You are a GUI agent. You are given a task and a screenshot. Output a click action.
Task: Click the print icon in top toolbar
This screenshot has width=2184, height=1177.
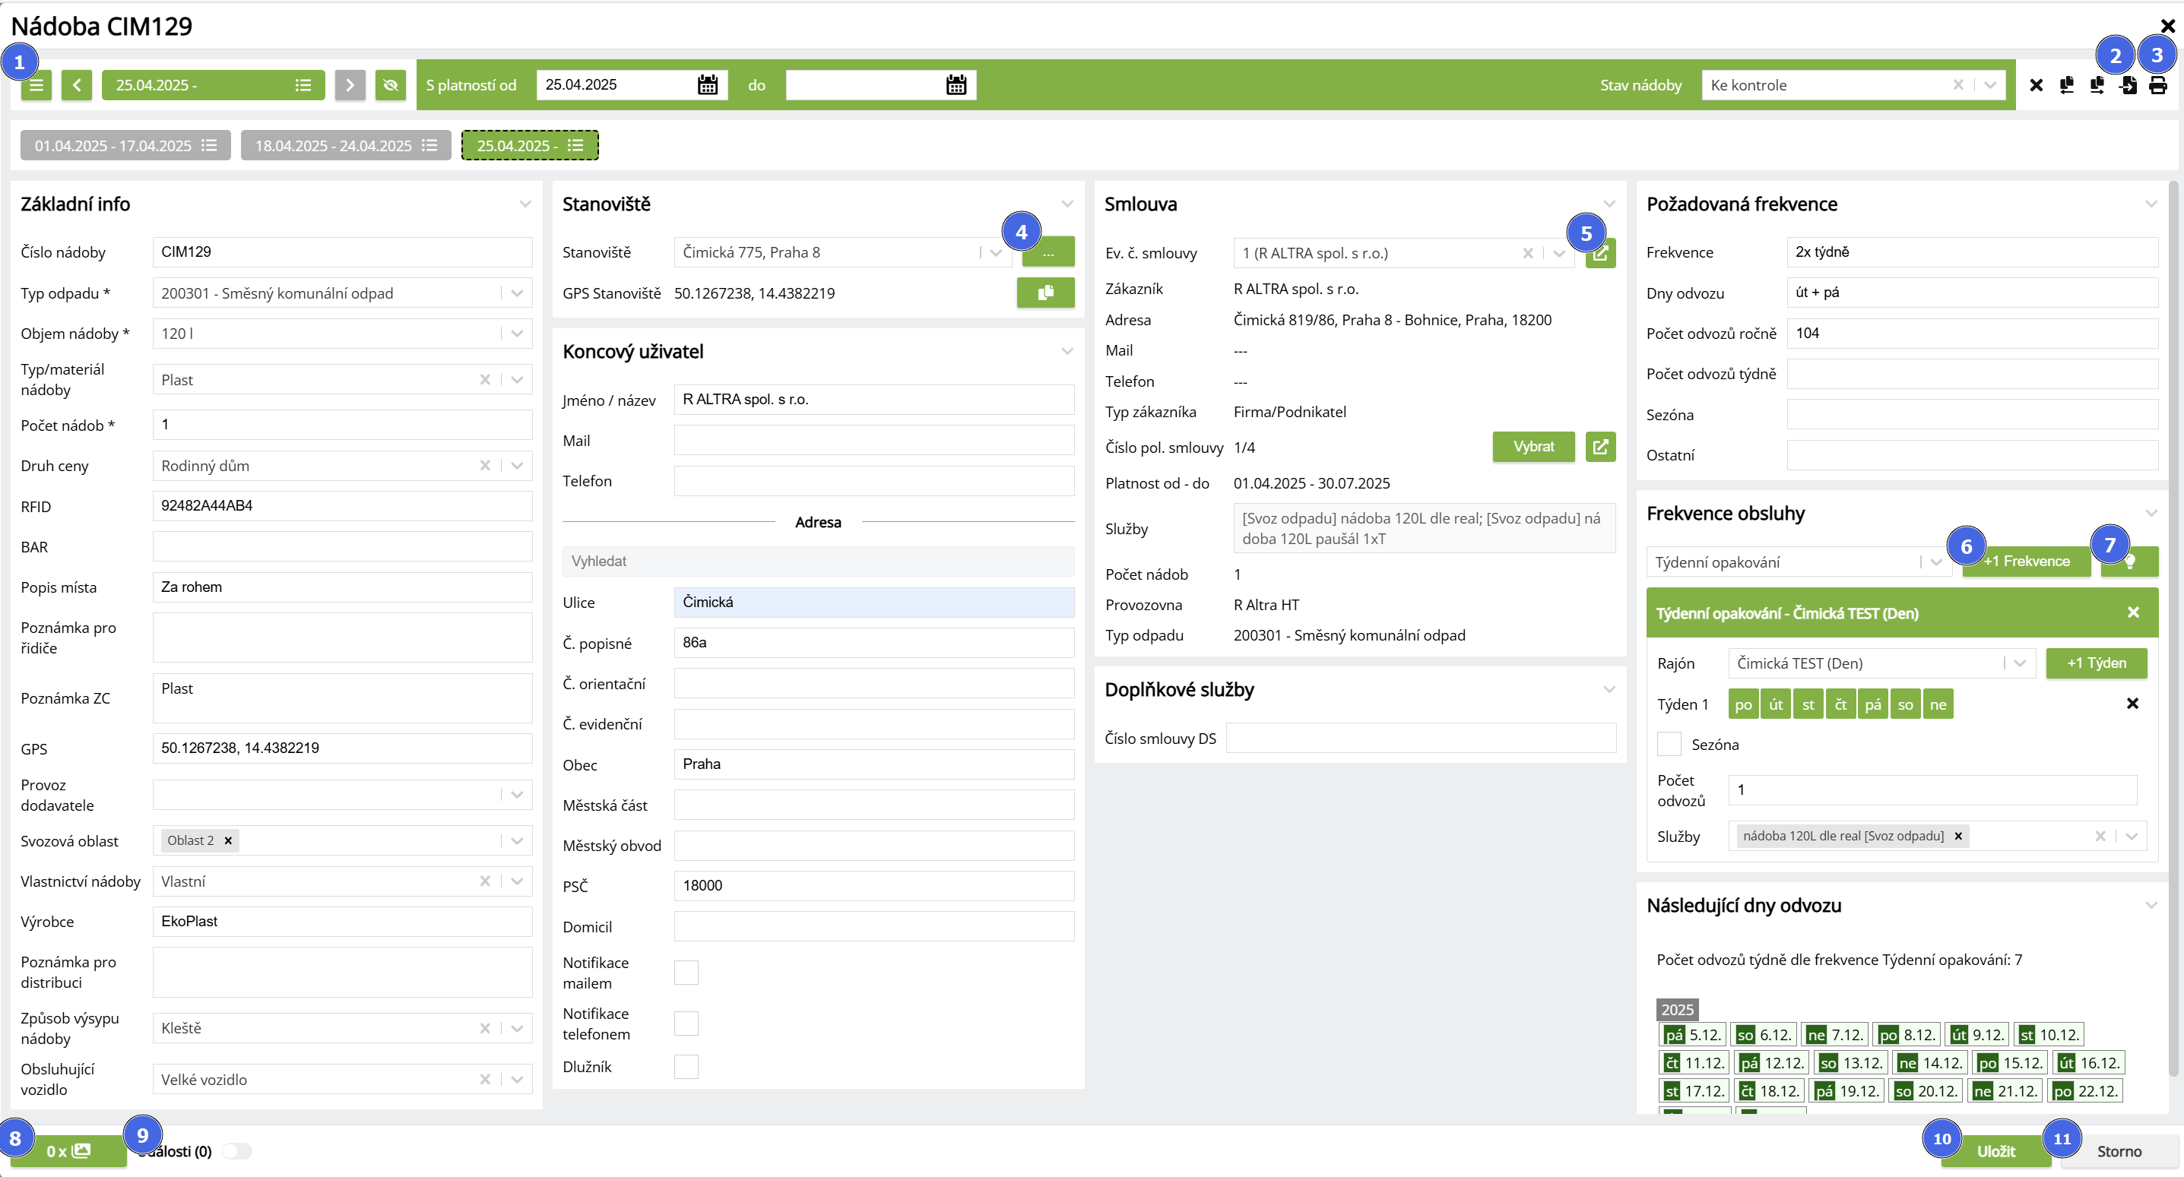pos(2157,85)
